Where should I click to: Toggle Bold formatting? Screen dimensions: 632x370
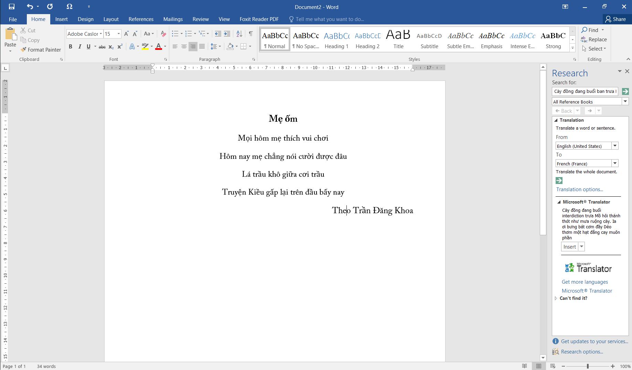71,47
